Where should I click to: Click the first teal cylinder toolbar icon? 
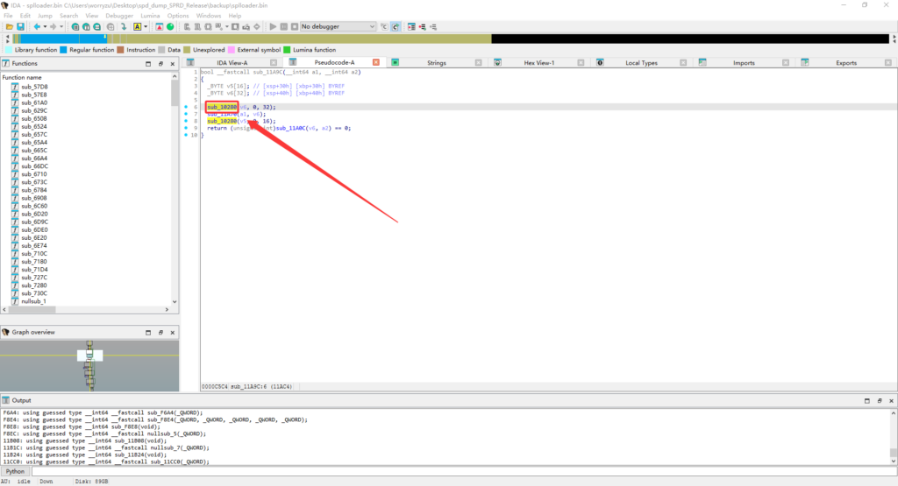point(75,27)
